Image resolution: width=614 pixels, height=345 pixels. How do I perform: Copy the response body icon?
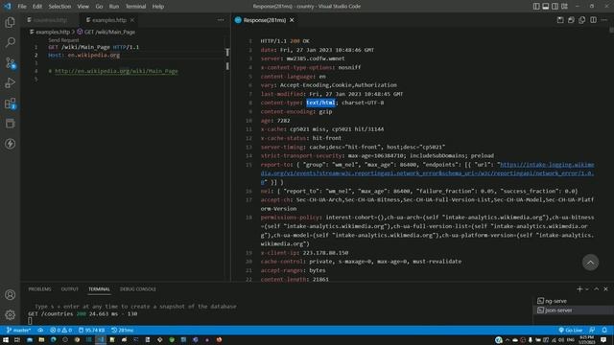pos(582,20)
